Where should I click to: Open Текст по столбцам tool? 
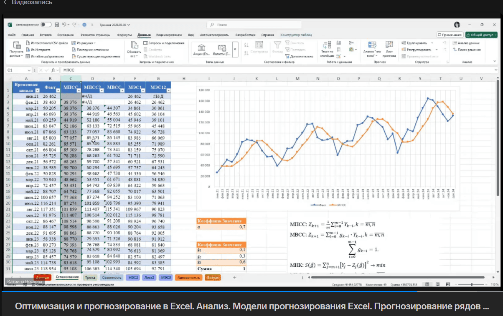pos(327,45)
